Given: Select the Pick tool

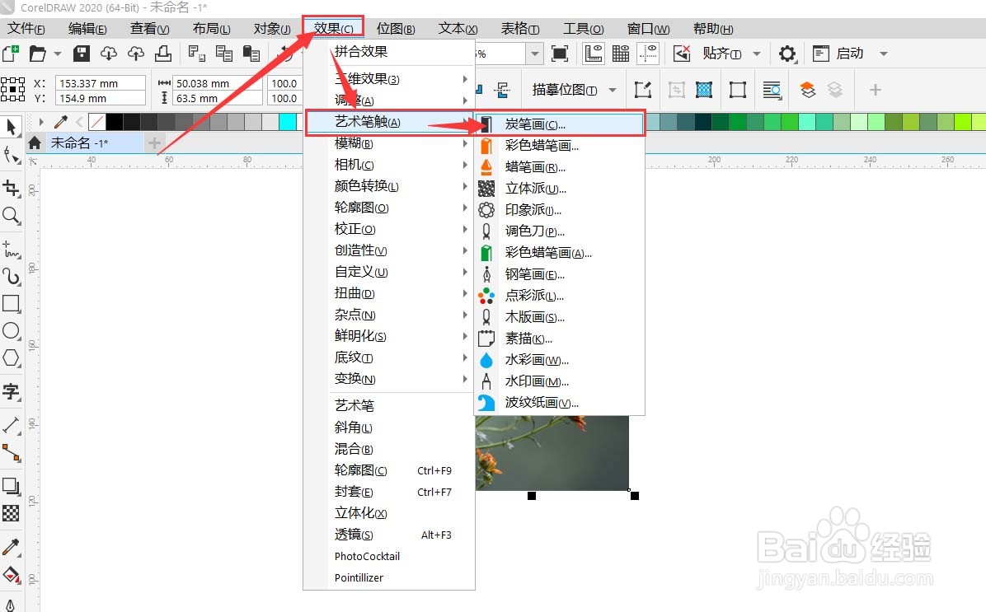Looking at the screenshot, I should (x=12, y=128).
